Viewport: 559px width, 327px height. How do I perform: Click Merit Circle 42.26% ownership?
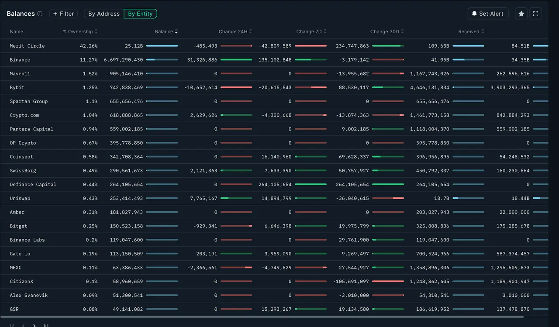pyautogui.click(x=89, y=46)
